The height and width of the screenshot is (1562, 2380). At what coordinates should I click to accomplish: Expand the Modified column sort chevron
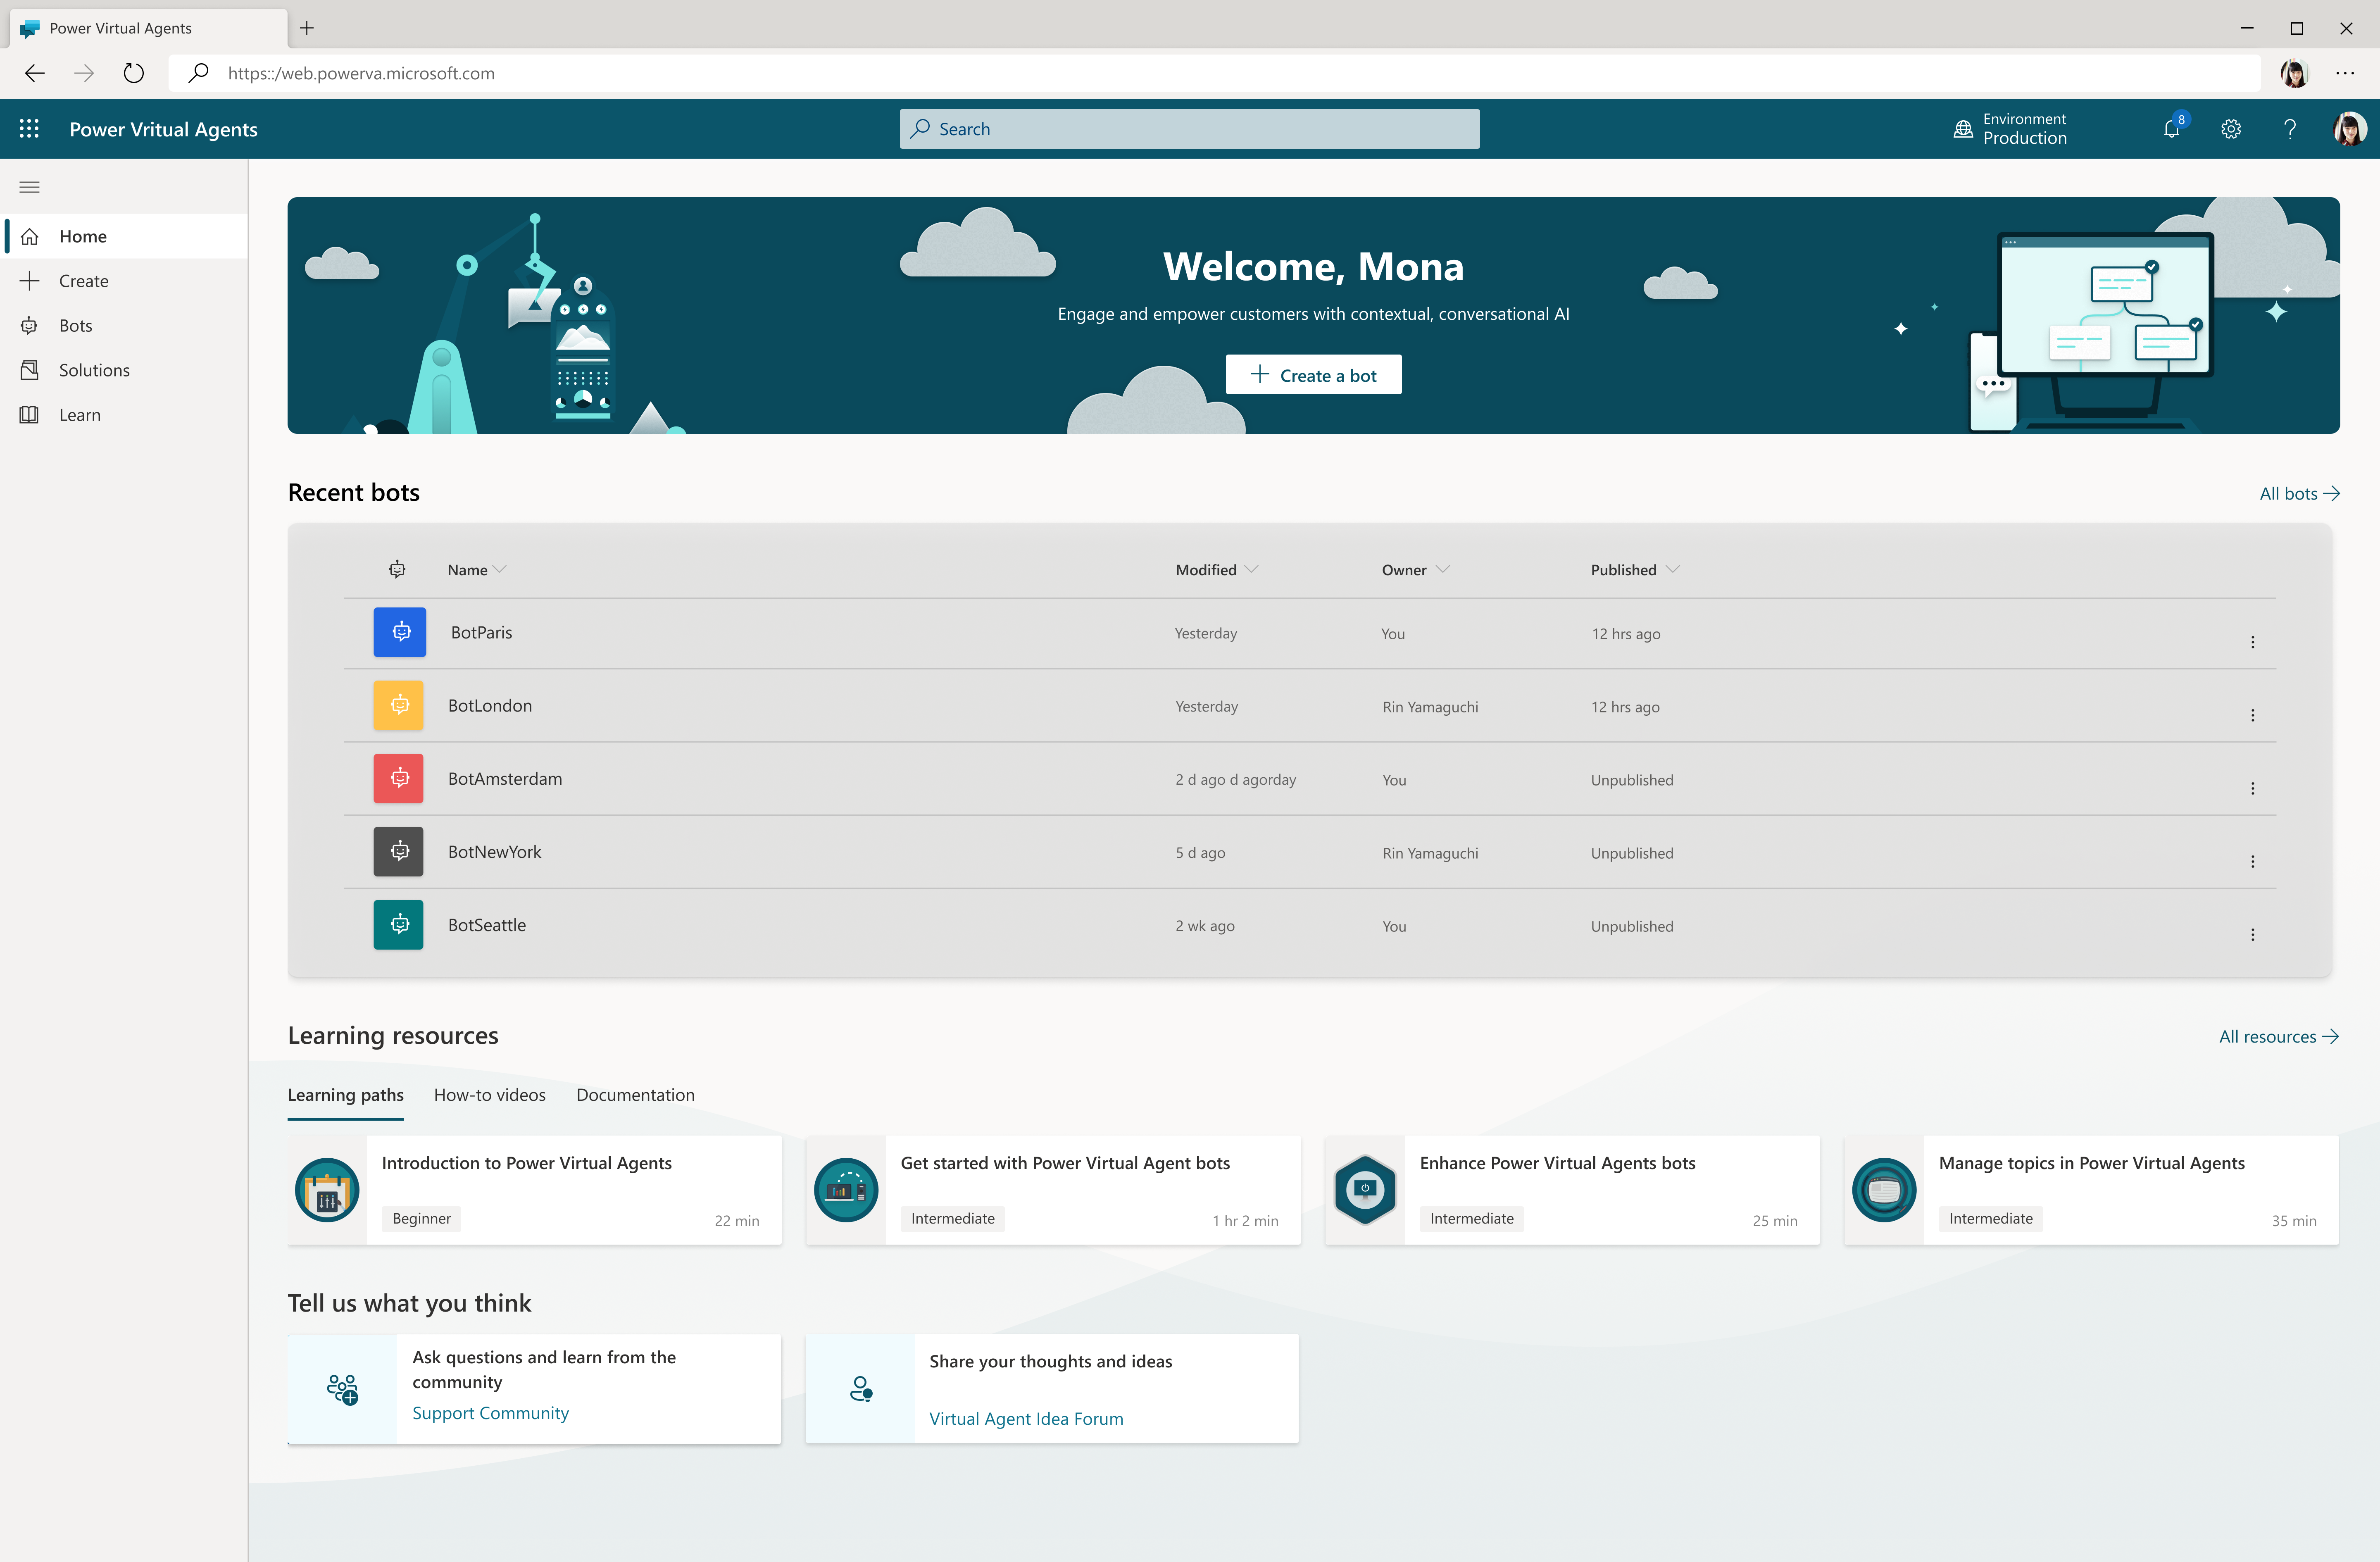[1251, 570]
